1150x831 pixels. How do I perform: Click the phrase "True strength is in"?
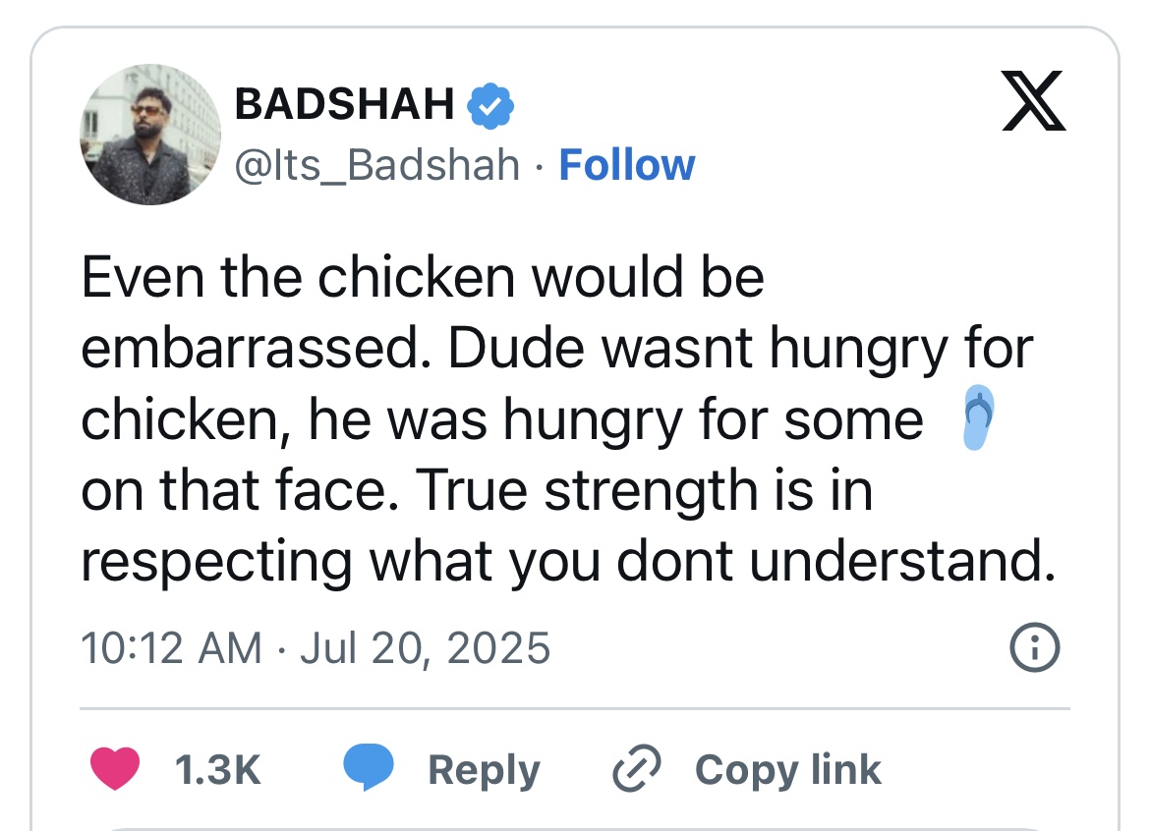coord(646,490)
